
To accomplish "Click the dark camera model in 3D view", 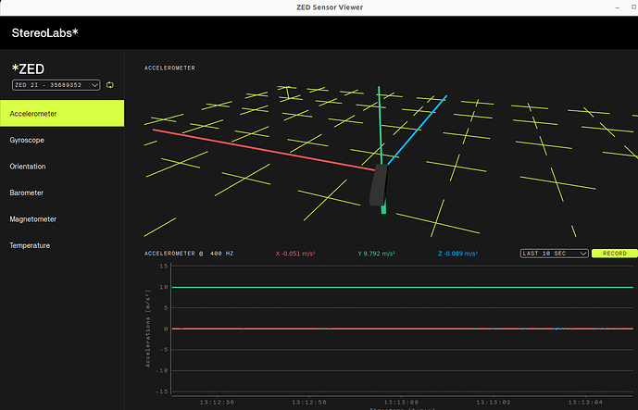I will (x=377, y=185).
